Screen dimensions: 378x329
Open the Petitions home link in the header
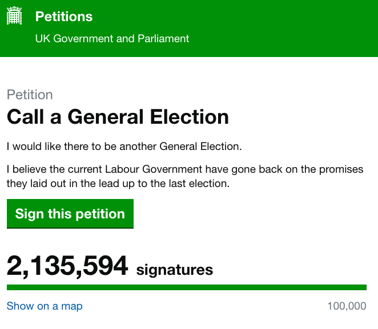coord(64,17)
